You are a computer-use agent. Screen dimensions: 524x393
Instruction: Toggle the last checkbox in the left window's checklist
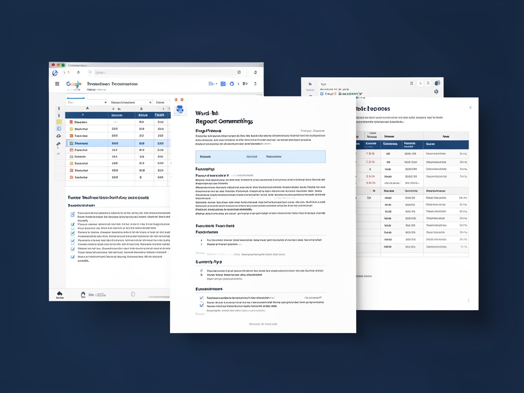tap(73, 257)
